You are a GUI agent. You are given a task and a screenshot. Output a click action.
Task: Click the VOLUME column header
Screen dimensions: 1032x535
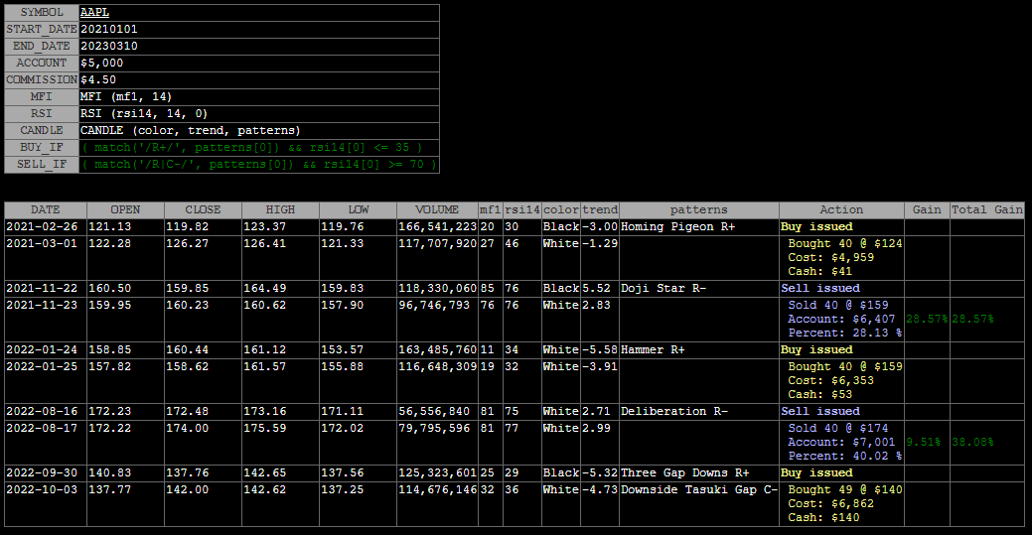(437, 209)
